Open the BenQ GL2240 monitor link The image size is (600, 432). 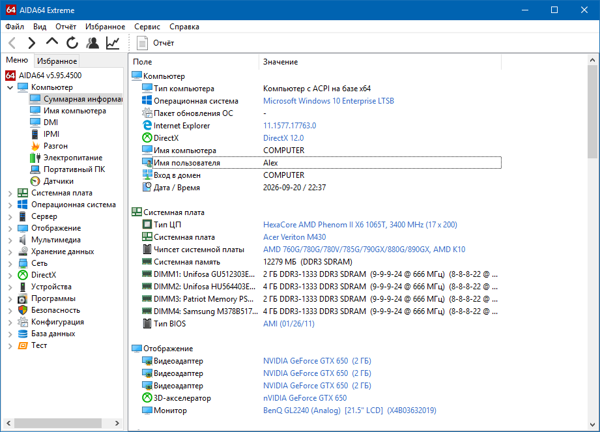coord(350,410)
